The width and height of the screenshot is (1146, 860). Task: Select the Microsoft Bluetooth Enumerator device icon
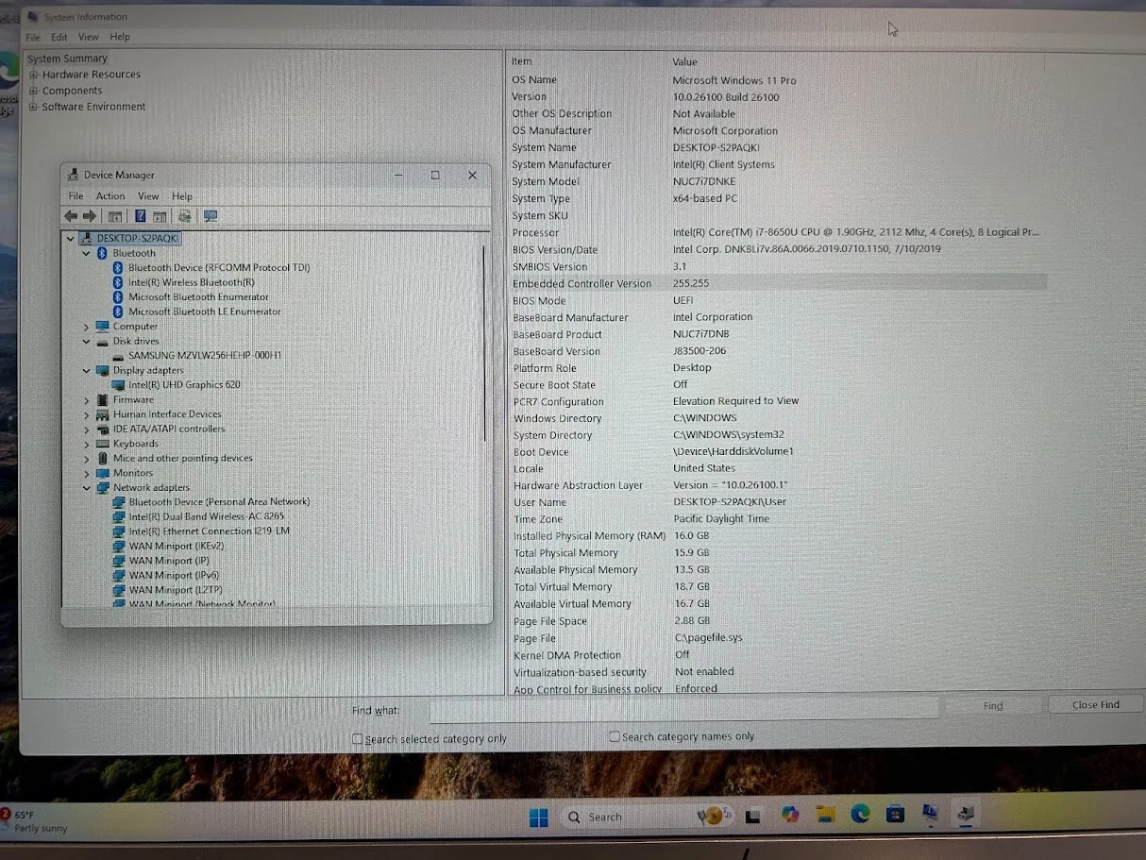tap(118, 297)
